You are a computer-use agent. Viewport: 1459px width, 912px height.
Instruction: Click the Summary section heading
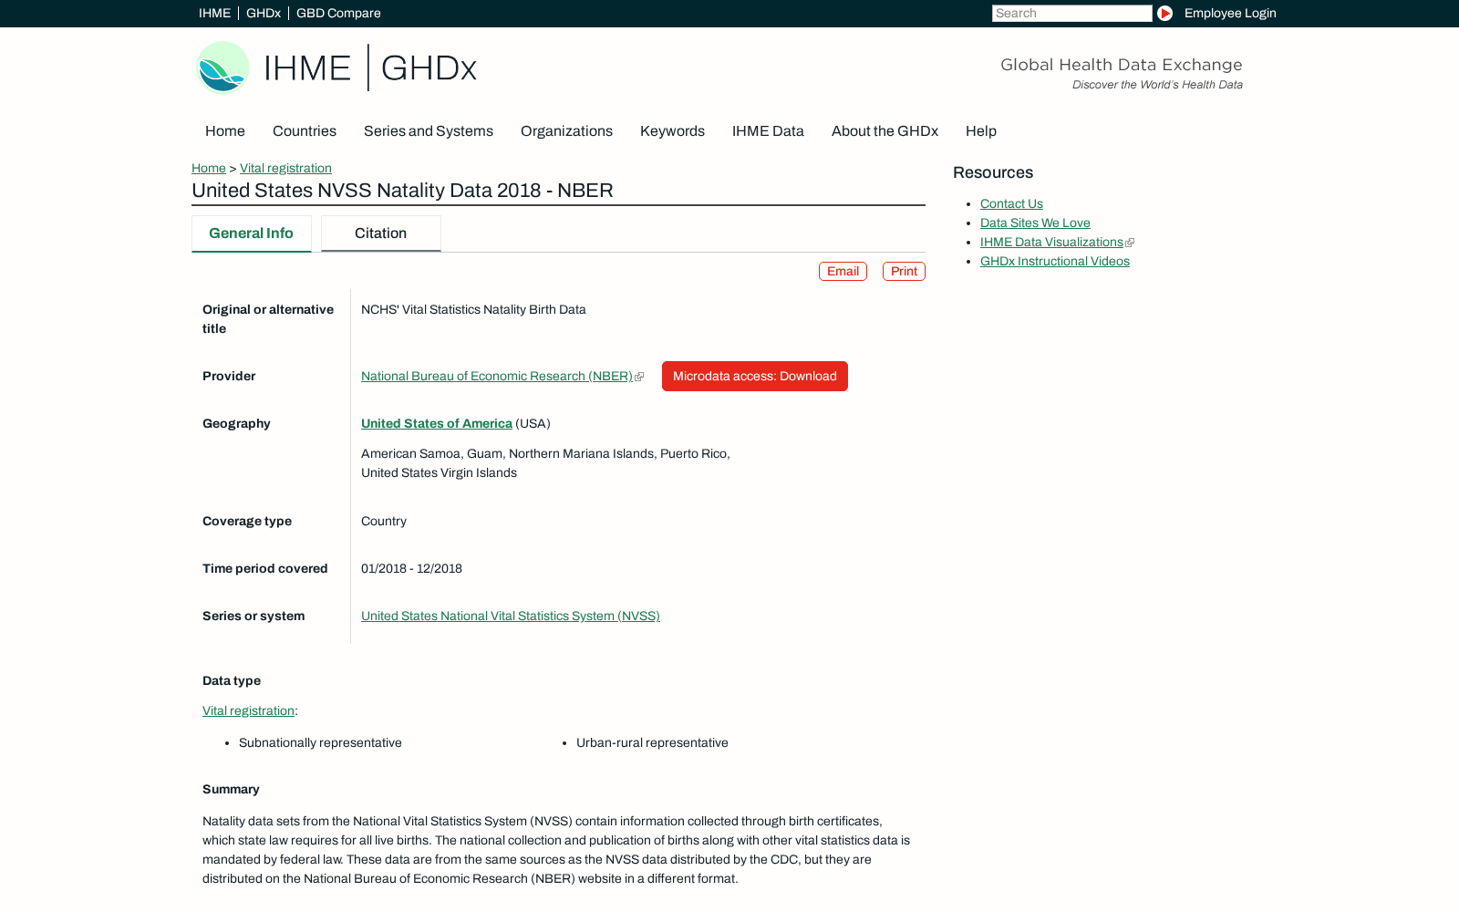(x=231, y=789)
